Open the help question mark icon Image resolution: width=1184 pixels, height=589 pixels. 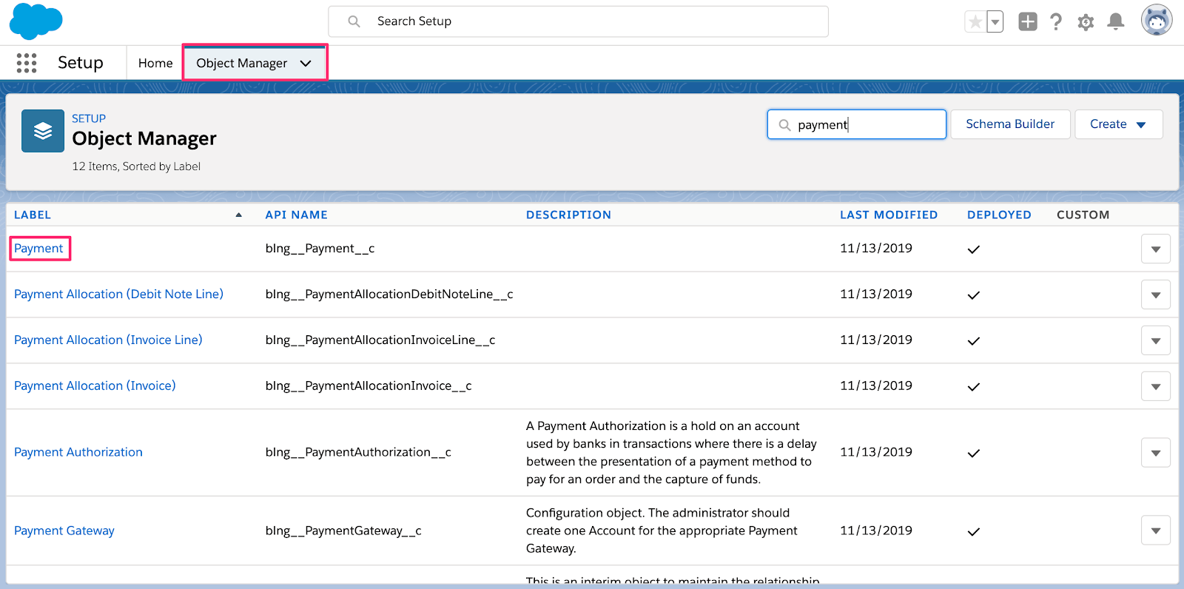[x=1056, y=21]
